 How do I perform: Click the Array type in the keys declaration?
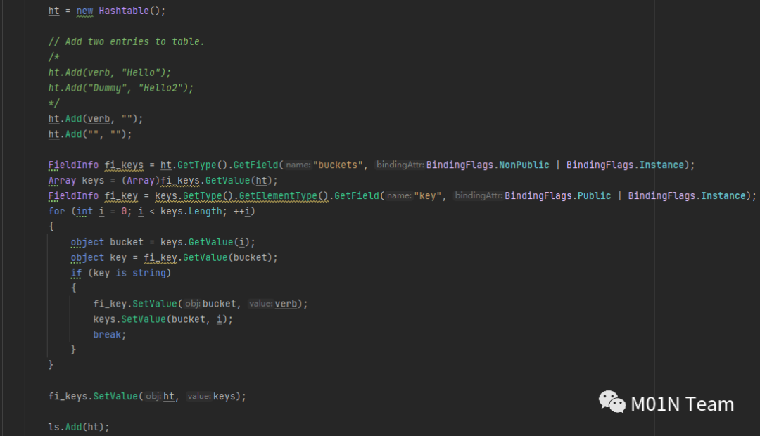tap(62, 180)
